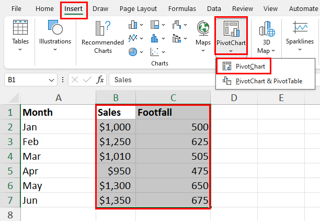
Task: Open the 3D Map feature
Action: click(266, 38)
